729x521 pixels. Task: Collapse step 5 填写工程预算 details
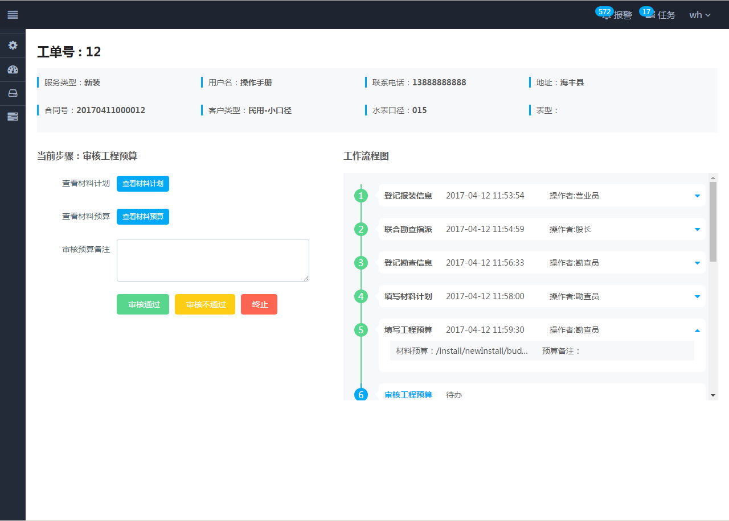click(x=697, y=330)
